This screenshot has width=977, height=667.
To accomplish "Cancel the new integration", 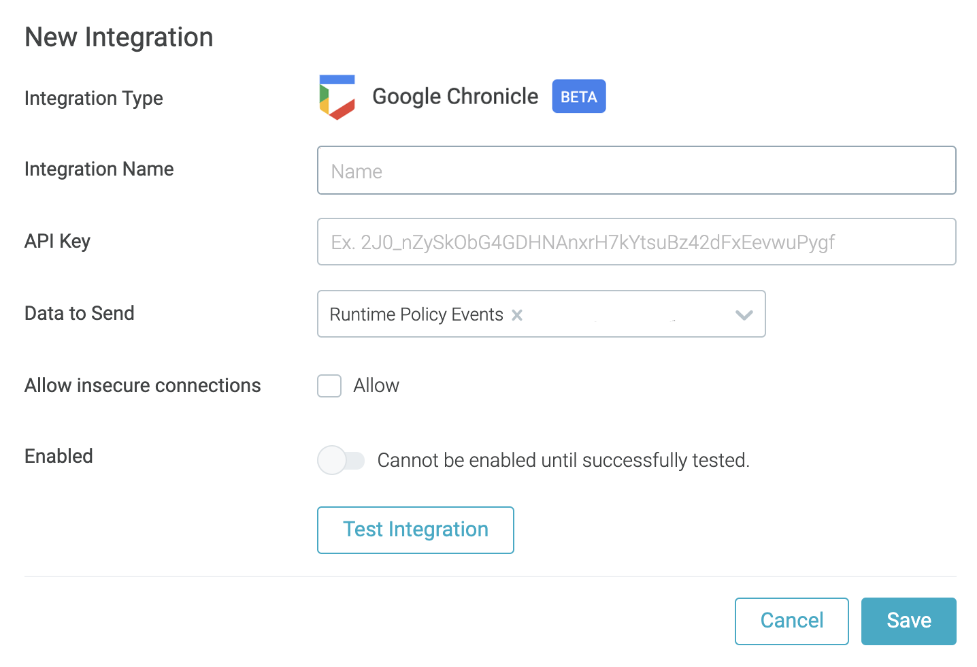I will tap(792, 621).
